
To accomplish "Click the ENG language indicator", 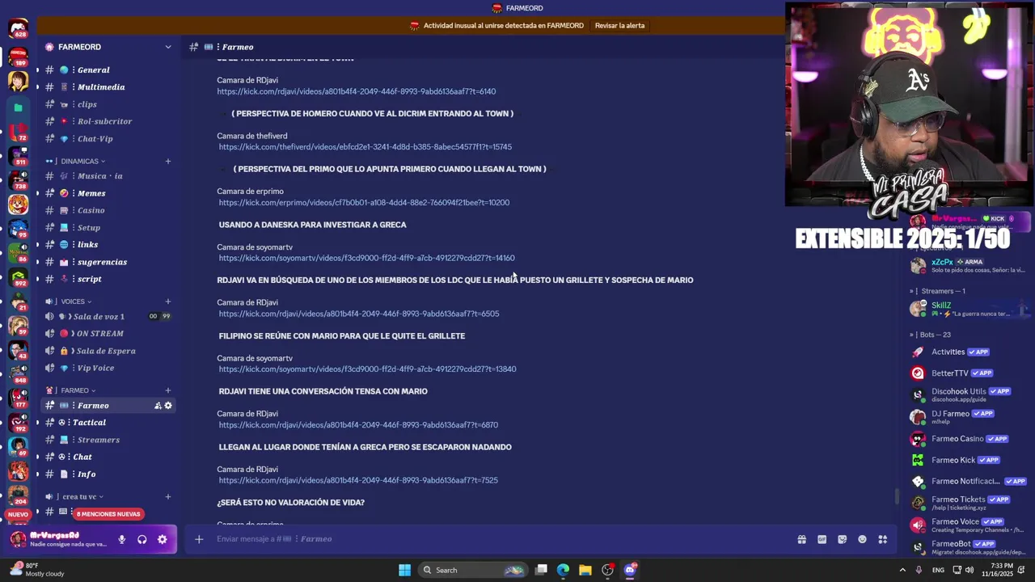I will [938, 570].
